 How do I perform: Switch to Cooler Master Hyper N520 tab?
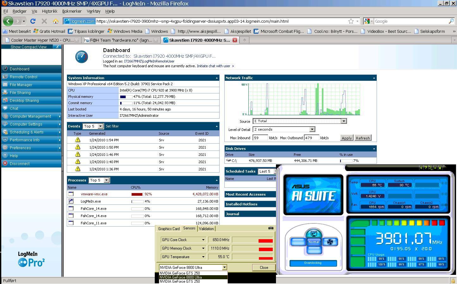point(41,40)
